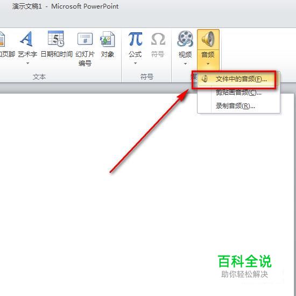Click the Audio (音频) speaker icon

click(208, 39)
